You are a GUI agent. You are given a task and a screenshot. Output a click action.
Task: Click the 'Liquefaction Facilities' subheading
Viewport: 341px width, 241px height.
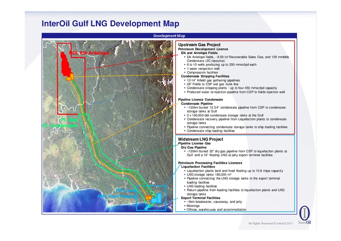pyautogui.click(x=198, y=167)
